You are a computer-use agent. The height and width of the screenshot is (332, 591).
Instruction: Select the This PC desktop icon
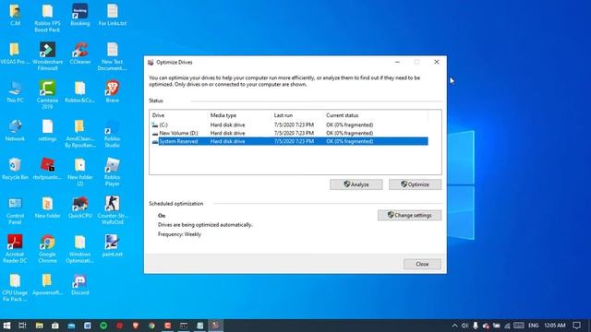click(15, 92)
